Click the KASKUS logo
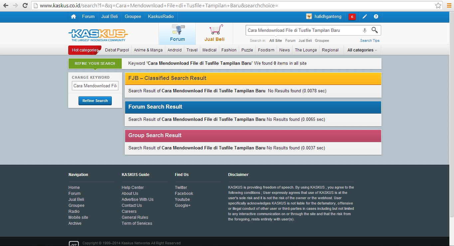This screenshot has height=246, width=454. point(98,35)
